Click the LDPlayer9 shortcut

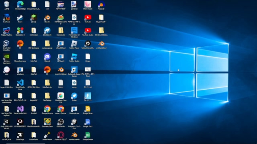click(x=61, y=57)
